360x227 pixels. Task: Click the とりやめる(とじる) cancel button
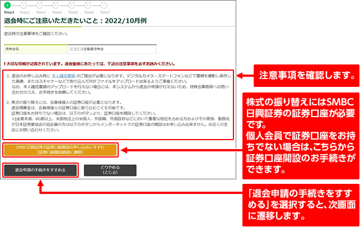pyautogui.click(x=110, y=170)
